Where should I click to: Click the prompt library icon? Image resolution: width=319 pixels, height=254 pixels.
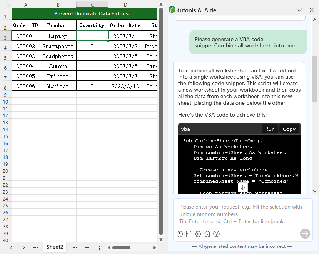[189, 234]
